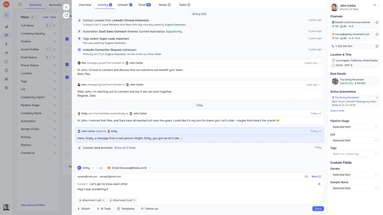Viewport: 383px width, 215px height.
Task: Click the refresh icon below the close button
Action: pyautogui.click(x=66, y=15)
